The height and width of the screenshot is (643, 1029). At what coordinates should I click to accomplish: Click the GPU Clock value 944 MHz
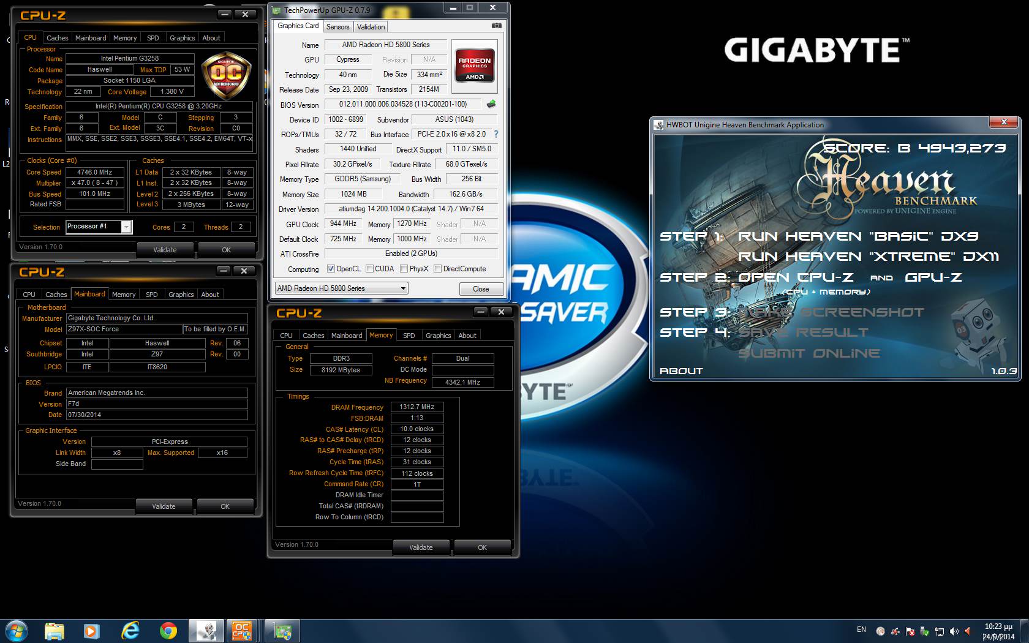click(x=343, y=224)
